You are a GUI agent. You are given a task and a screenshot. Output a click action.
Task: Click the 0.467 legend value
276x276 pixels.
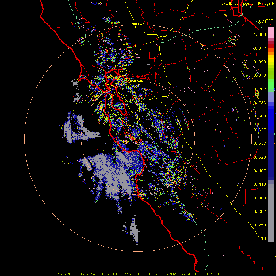(260, 171)
